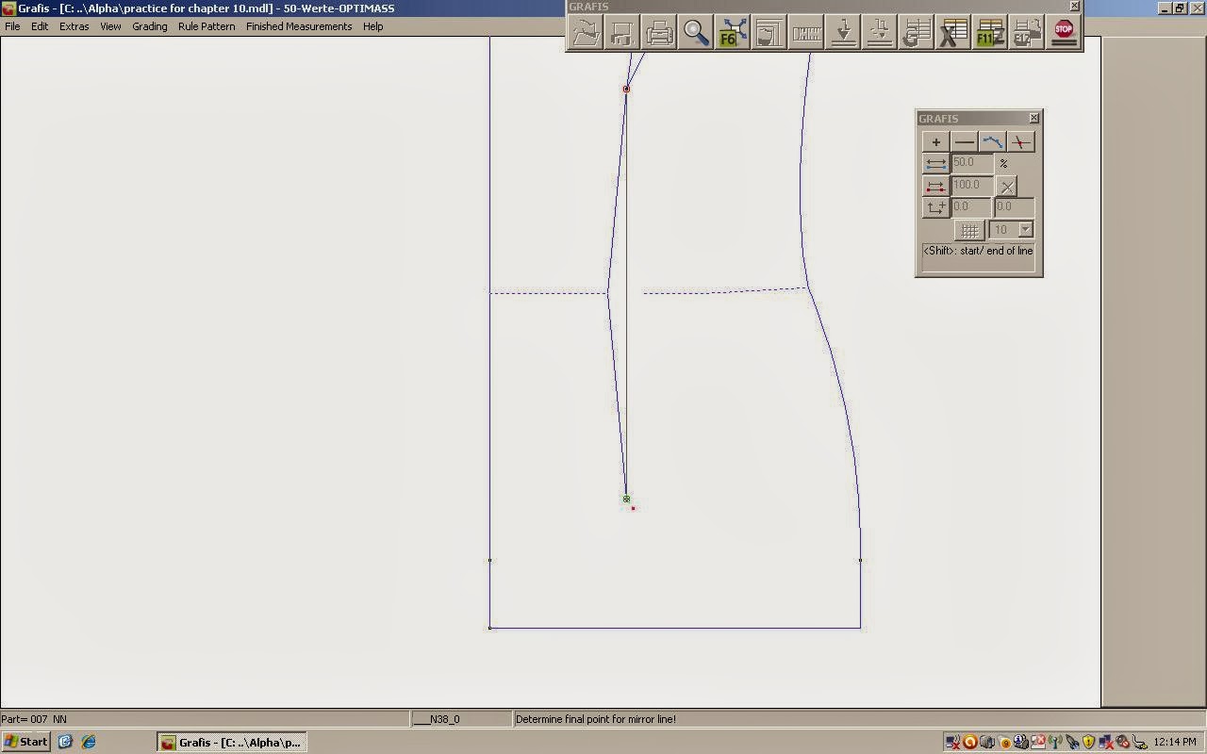
Task: Toggle relative length percentage mode
Action: (x=935, y=164)
